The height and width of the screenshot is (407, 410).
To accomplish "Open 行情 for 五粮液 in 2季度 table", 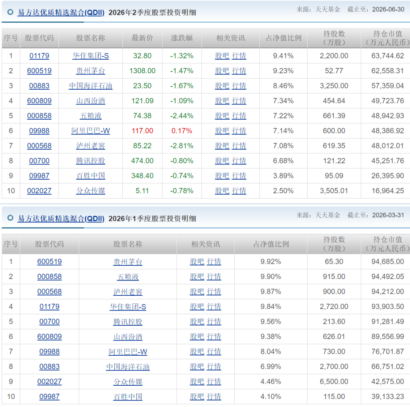I will [x=239, y=116].
